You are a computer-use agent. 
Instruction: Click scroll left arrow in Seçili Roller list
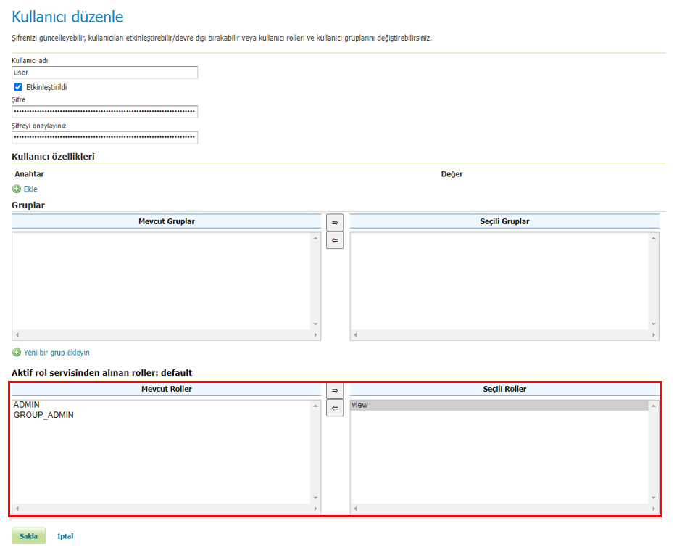pyautogui.click(x=355, y=509)
